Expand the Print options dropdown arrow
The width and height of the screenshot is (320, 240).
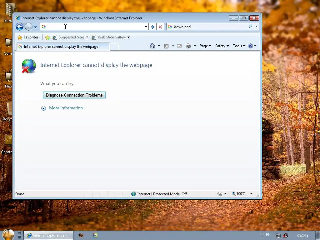[195, 46]
